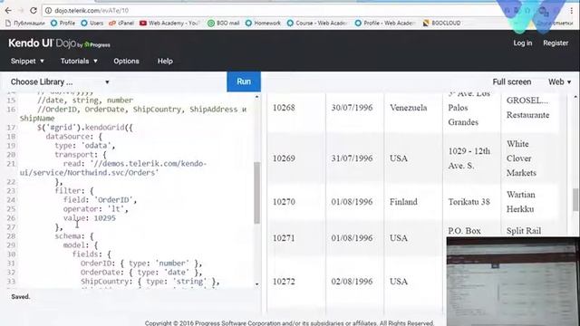Click the Finland country cell
Image resolution: width=580 pixels, height=326 pixels.
pyautogui.click(x=403, y=202)
